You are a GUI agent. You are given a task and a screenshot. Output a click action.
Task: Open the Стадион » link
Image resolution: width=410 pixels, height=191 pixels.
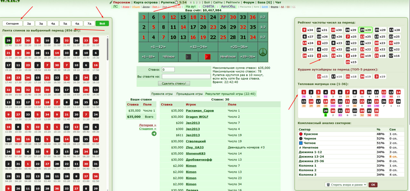click(x=148, y=129)
